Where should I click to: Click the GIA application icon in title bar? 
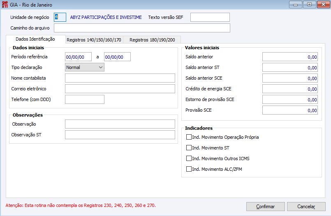[5, 5]
